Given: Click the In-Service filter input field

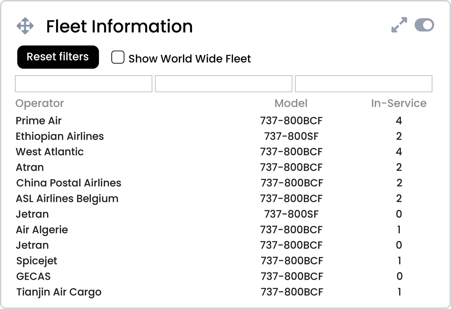Looking at the screenshot, I should click(363, 83).
